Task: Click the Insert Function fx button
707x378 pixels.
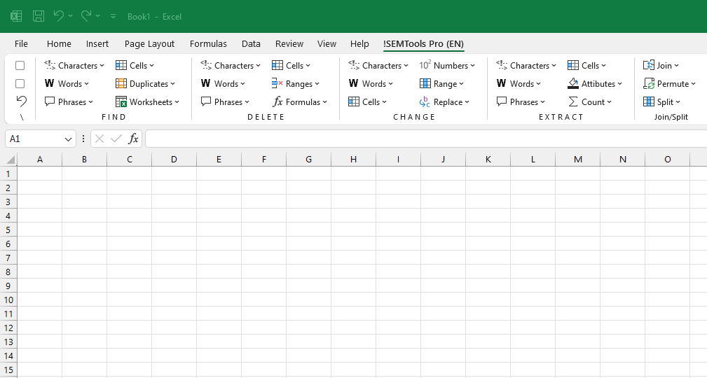Action: click(133, 139)
